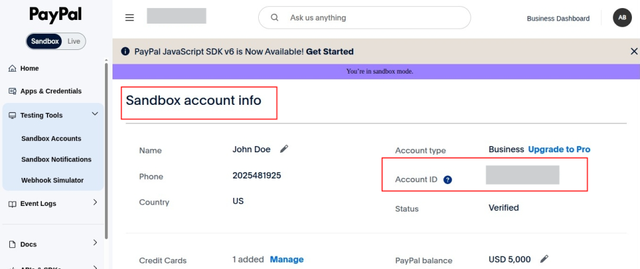Expand the Event Logs chevron
Viewport: 640px width, 269px height.
pyautogui.click(x=95, y=202)
